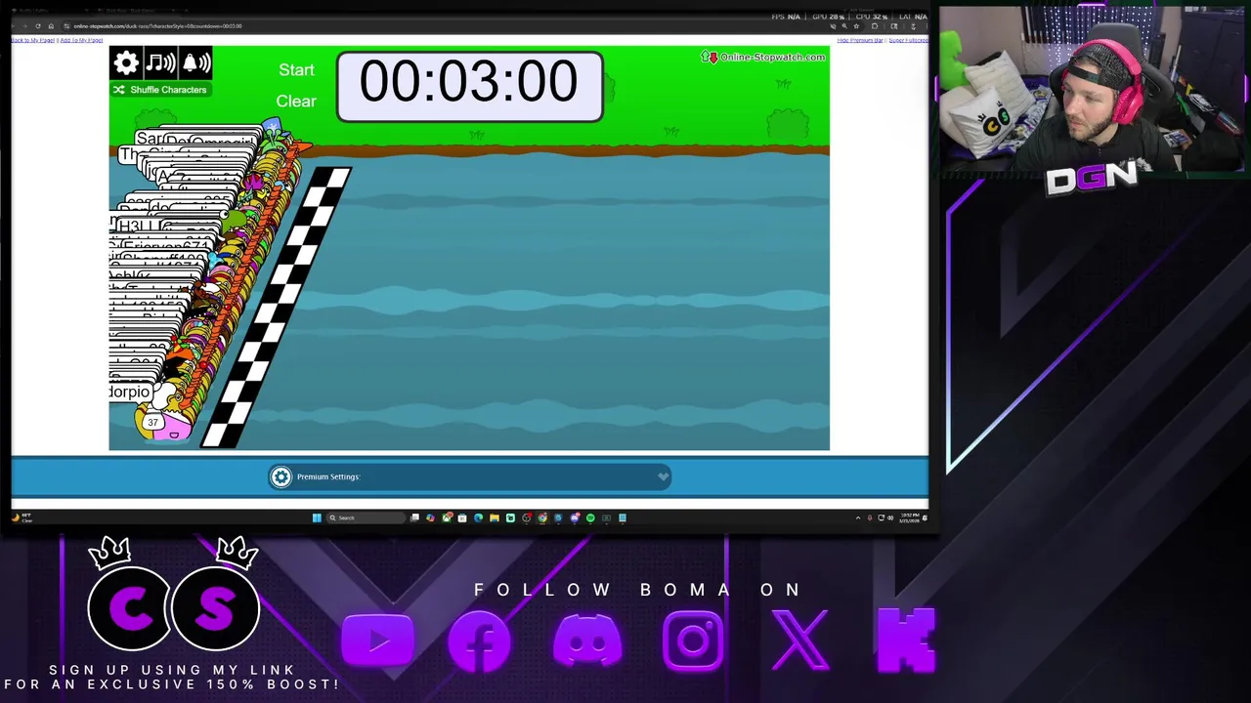Click the Hide Premium Bar link
The image size is (1251, 703).
point(860,40)
